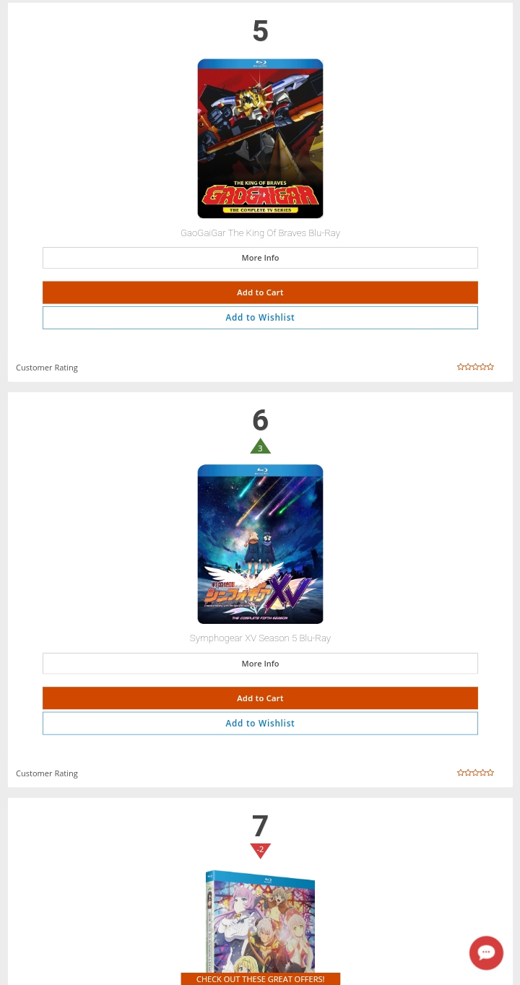Open GaoGaiGar The King Of Braves title link
520x985 pixels.
(260, 233)
